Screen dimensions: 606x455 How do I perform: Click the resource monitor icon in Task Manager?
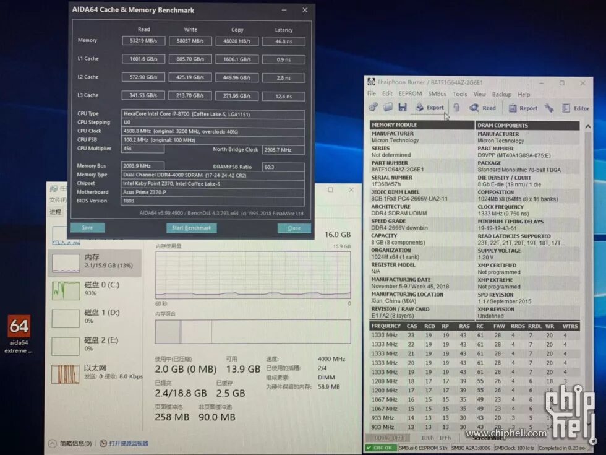point(103,443)
